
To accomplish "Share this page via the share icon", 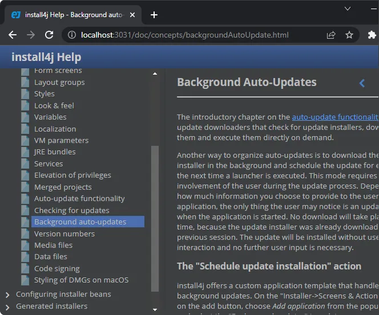I will (x=331, y=35).
